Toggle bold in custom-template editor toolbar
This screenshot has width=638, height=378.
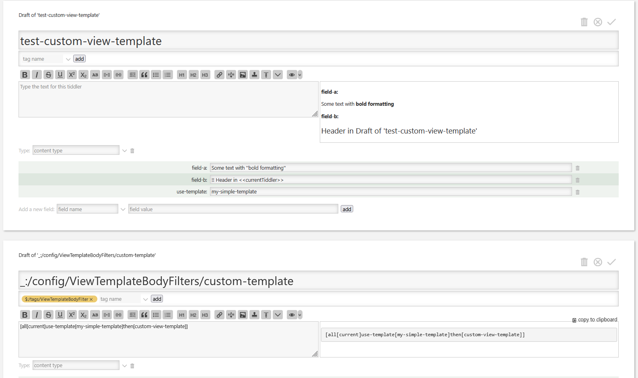pyautogui.click(x=25, y=315)
